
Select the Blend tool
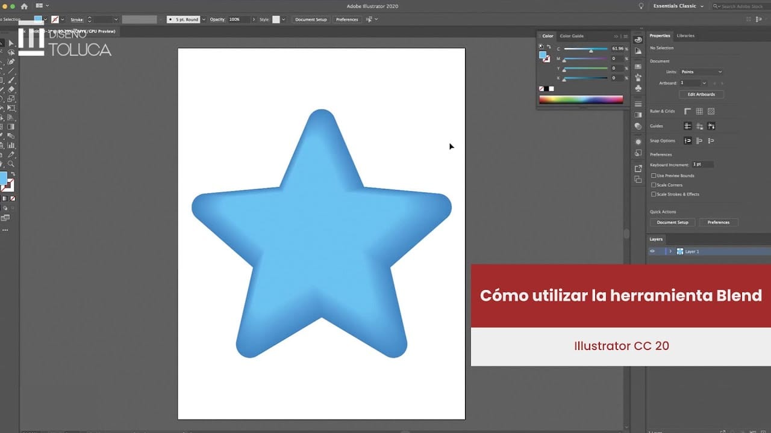point(11,136)
